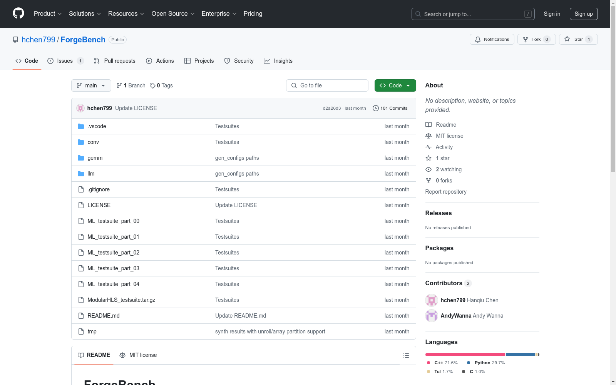The width and height of the screenshot is (616, 385).
Task: Click the LICENSE file icon
Action: 81,205
